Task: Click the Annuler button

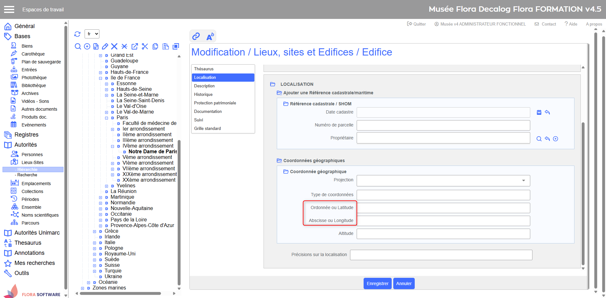Action: pos(404,283)
